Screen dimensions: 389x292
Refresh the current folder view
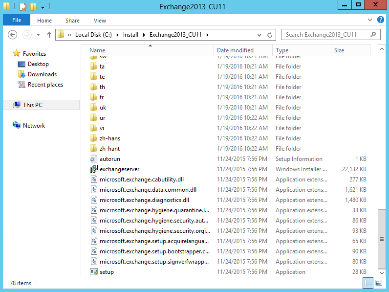(x=270, y=35)
